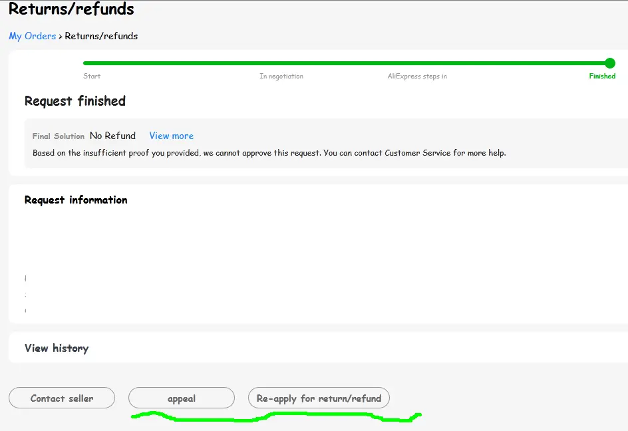The height and width of the screenshot is (431, 628).
Task: Click the Finished progress step dot
Action: (x=610, y=63)
